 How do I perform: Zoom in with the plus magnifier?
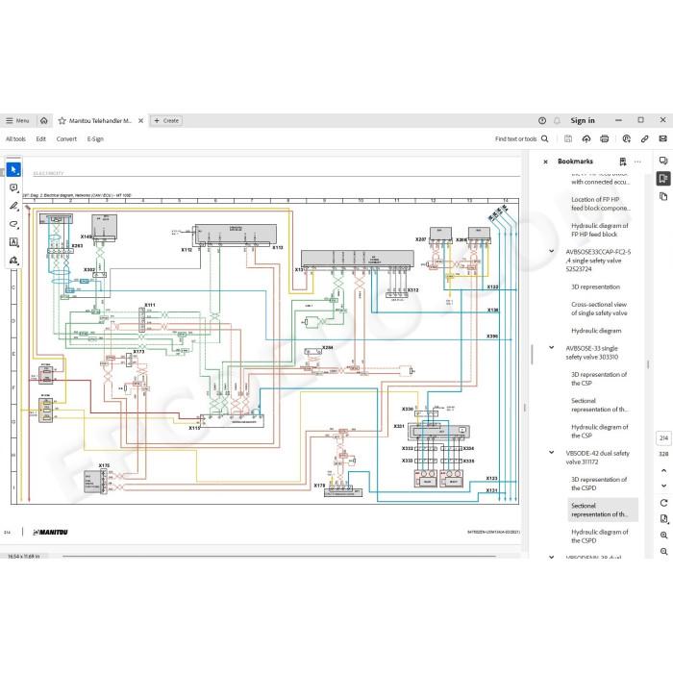click(x=663, y=536)
